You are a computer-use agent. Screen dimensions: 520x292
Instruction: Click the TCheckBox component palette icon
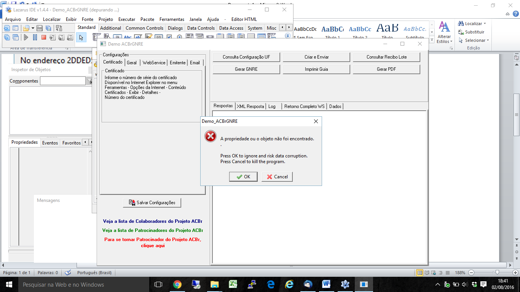click(x=169, y=37)
